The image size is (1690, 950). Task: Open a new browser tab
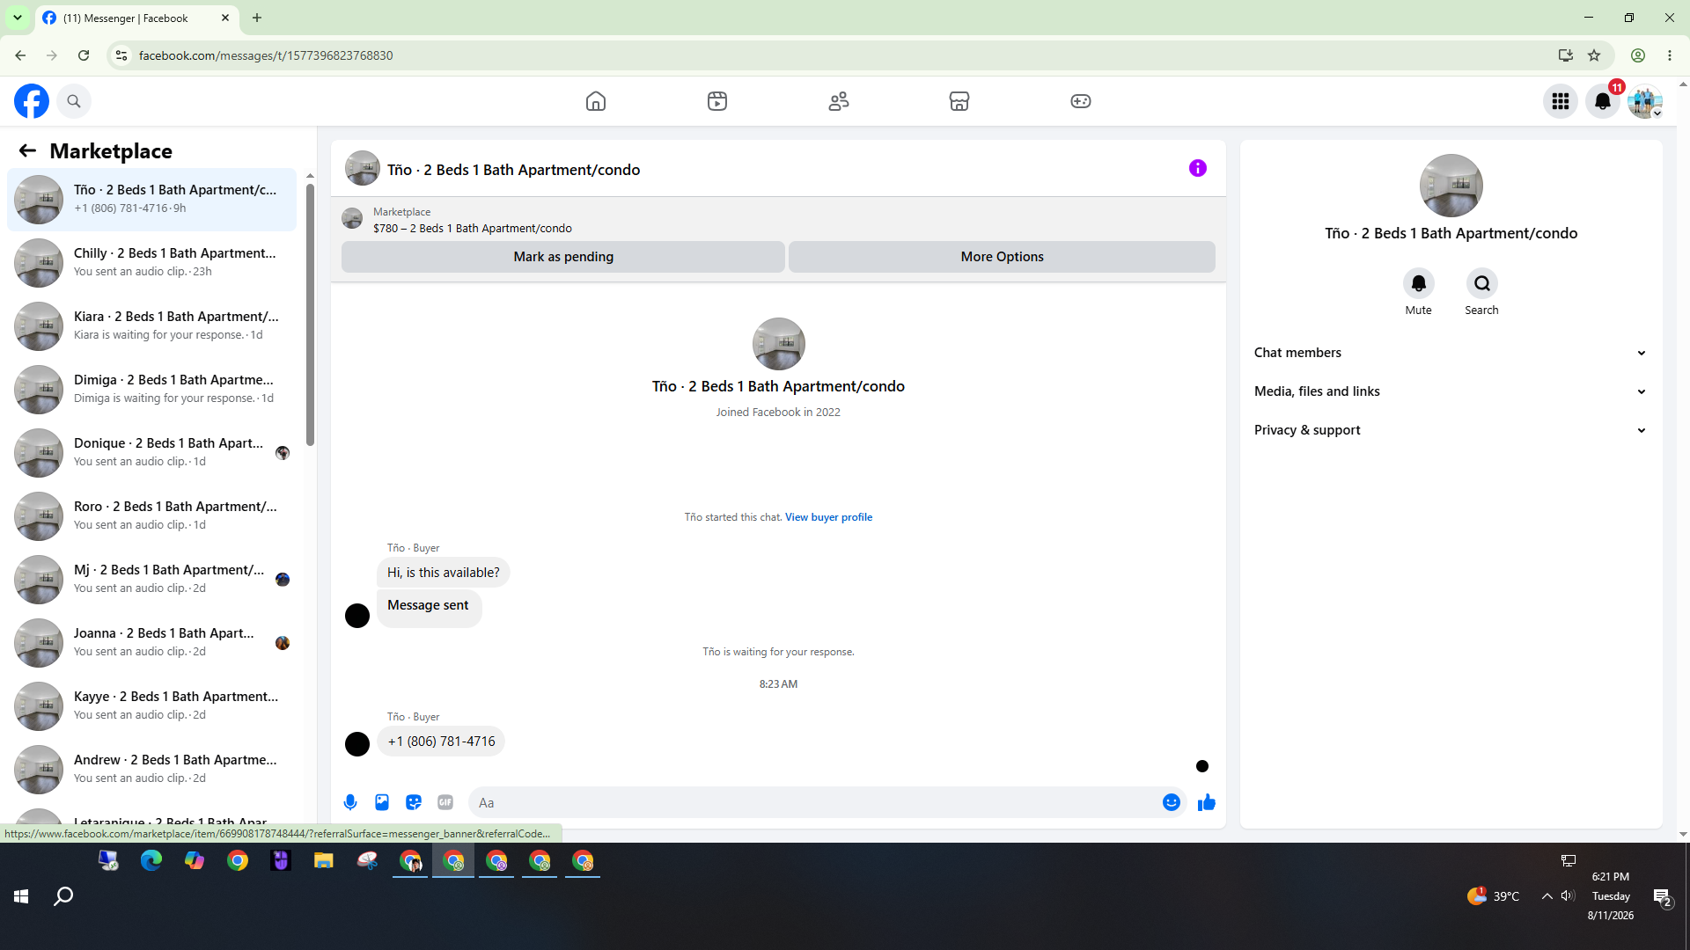[x=257, y=18]
